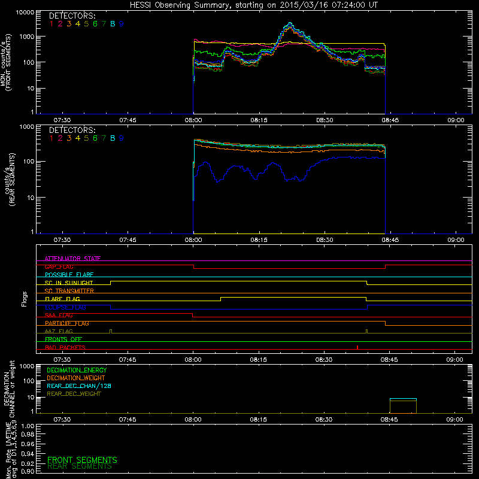Click the vertical REAR SEGMENTS counts/s axis label
This screenshot has height=479, width=479.
tap(10, 180)
